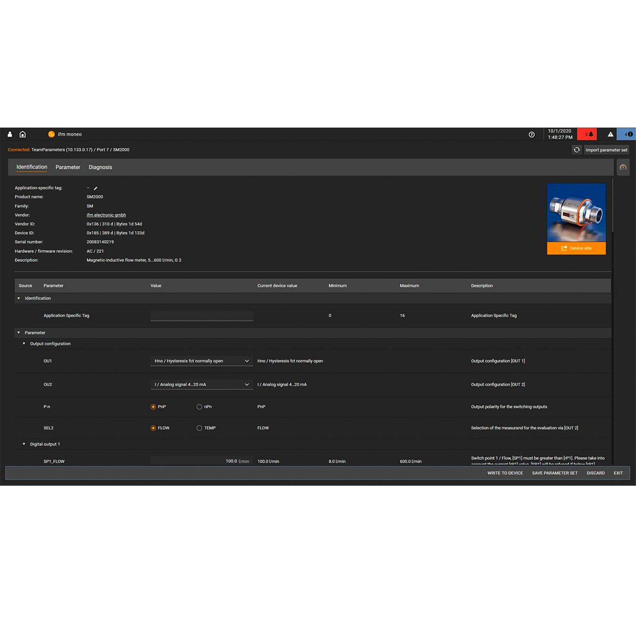The height and width of the screenshot is (636, 636).
Task: Edit the application-specific tag with pencil icon
Action: (96, 188)
